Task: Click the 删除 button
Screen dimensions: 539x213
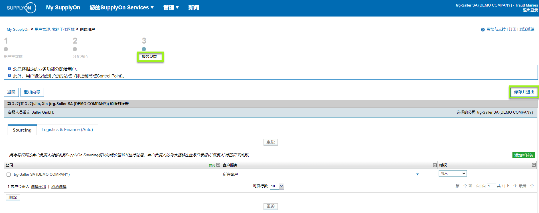Action: pos(13,198)
